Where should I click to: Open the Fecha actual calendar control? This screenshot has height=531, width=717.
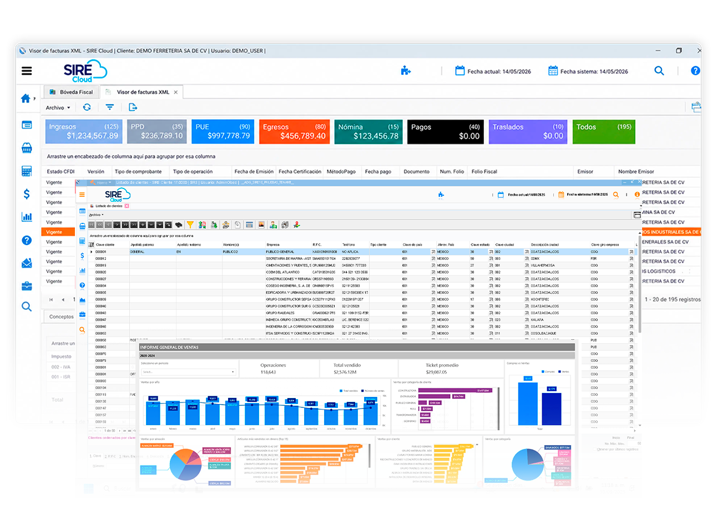[493, 71]
